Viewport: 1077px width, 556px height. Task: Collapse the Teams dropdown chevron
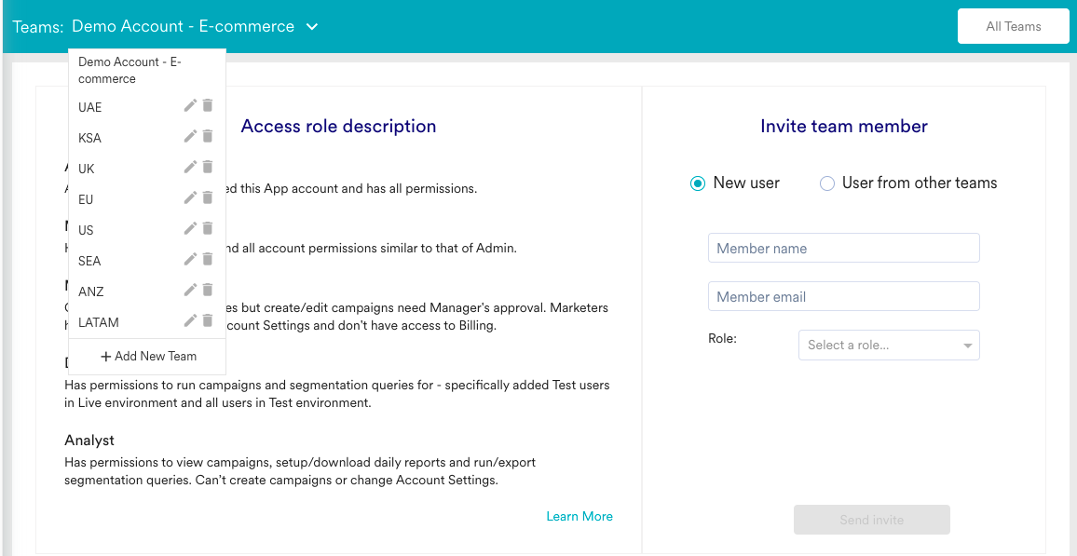pos(312,27)
